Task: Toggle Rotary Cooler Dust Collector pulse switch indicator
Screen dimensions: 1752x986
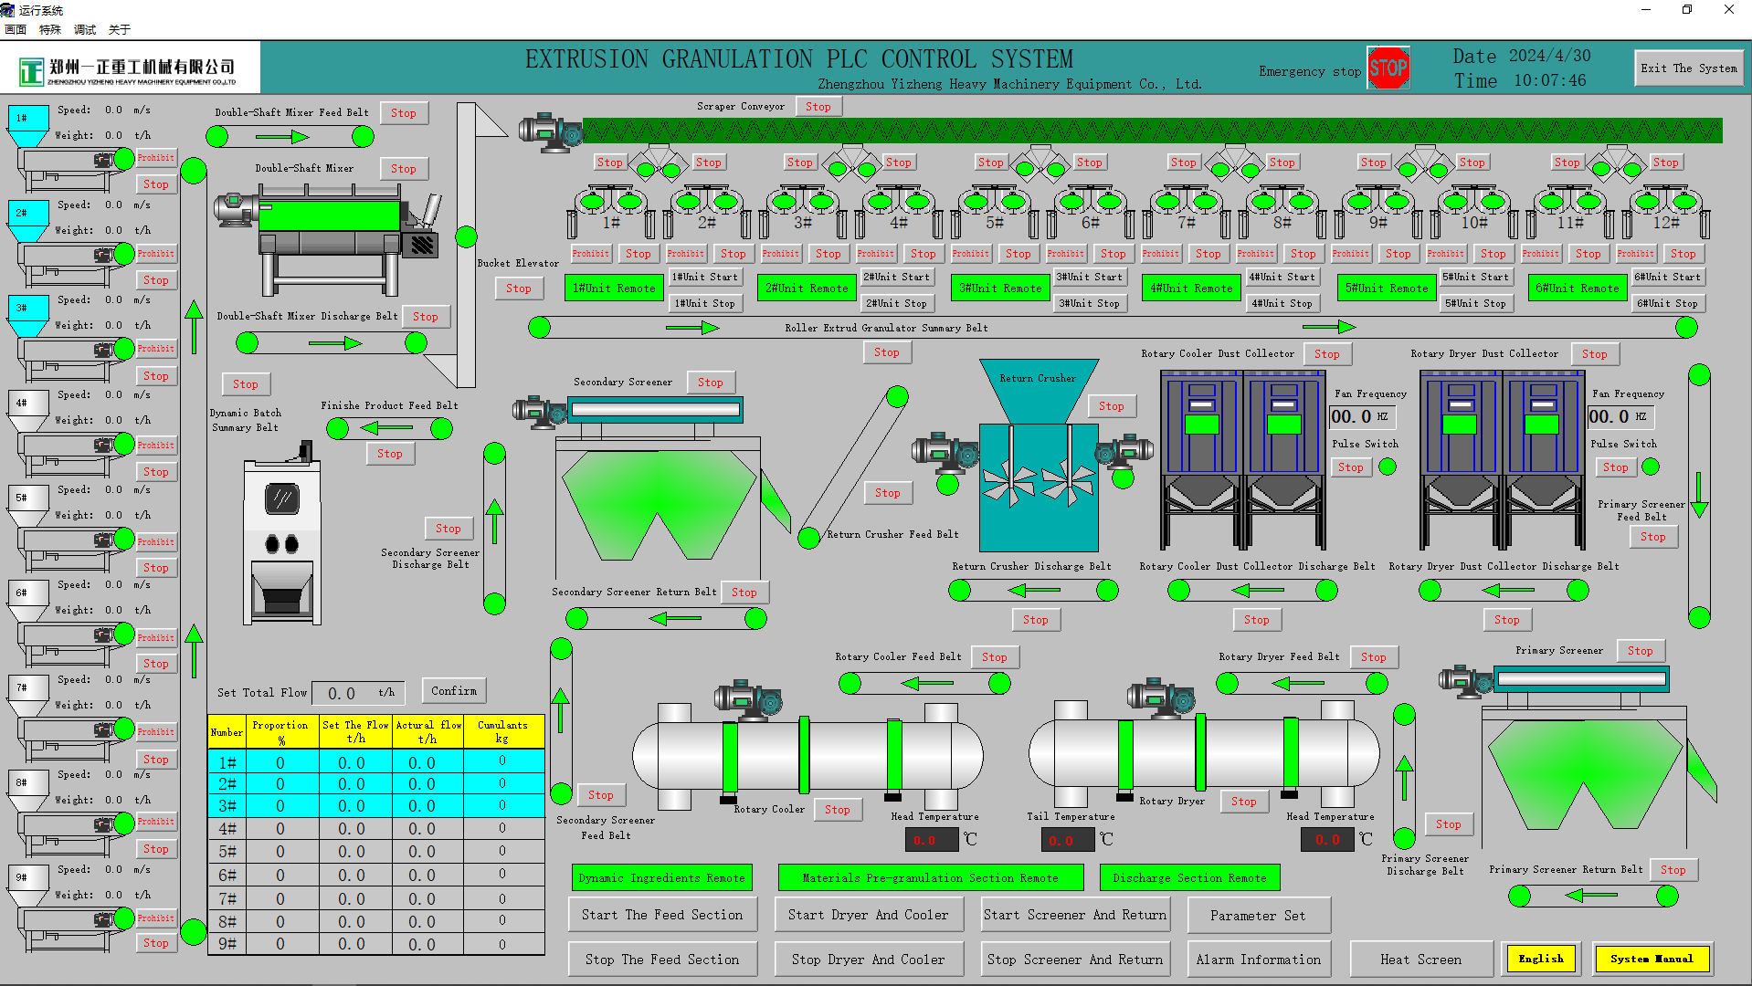Action: tap(1388, 467)
